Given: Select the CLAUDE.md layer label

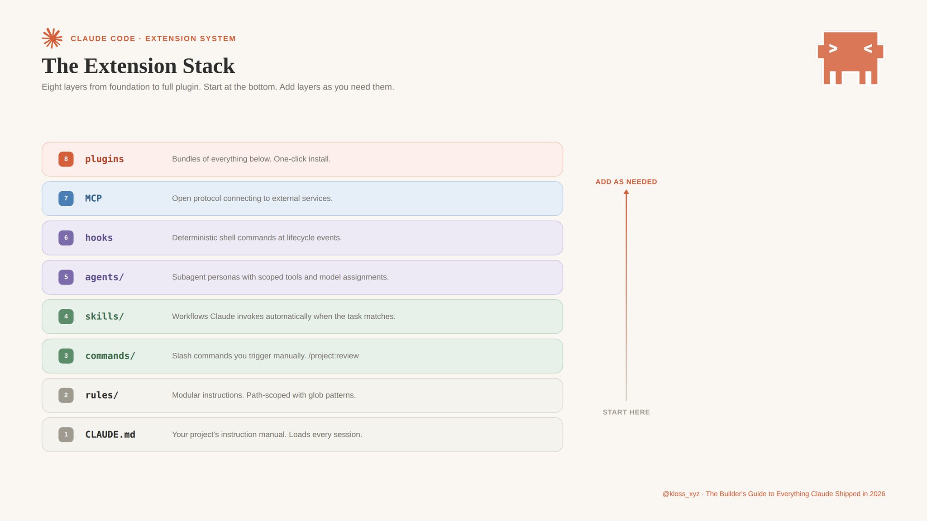Looking at the screenshot, I should 110,435.
